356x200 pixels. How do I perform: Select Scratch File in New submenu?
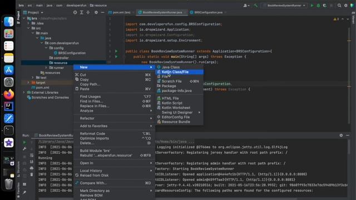point(179,81)
